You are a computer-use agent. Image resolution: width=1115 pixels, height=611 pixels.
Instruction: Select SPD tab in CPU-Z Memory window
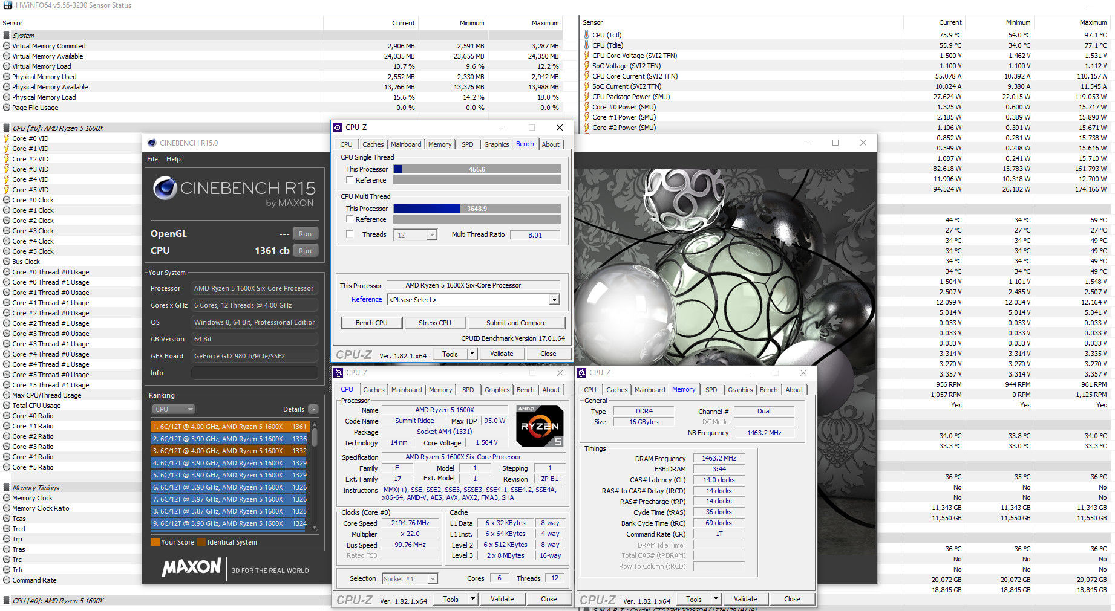pos(711,390)
